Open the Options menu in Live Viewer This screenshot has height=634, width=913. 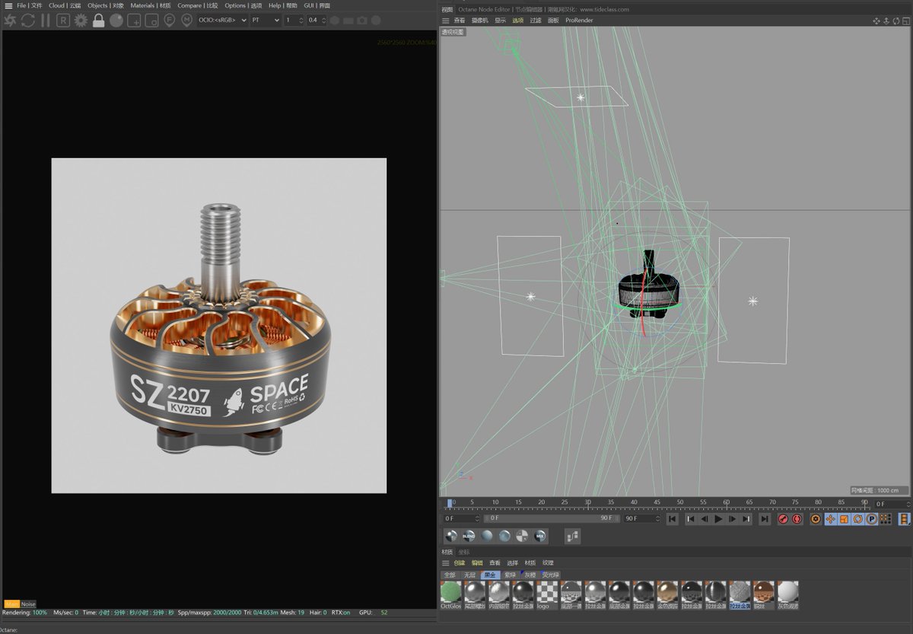tap(243, 5)
